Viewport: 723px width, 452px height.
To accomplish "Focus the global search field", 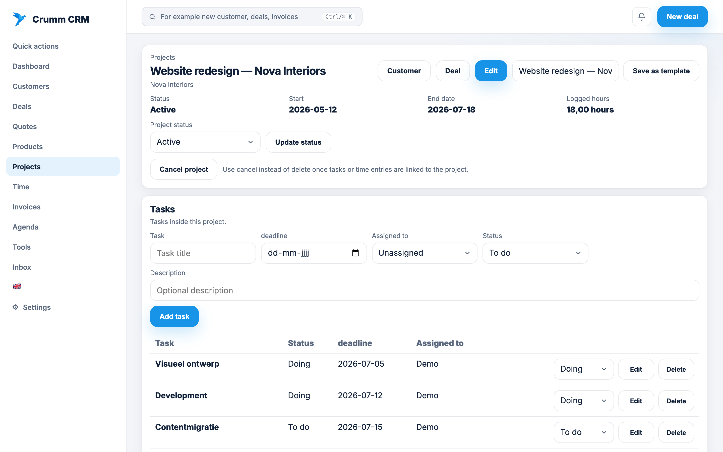I will [252, 17].
